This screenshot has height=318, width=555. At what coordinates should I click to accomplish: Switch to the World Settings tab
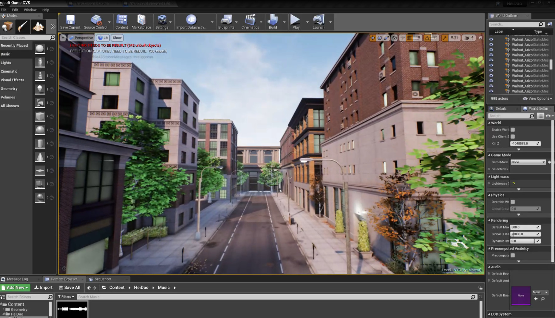[x=538, y=109]
